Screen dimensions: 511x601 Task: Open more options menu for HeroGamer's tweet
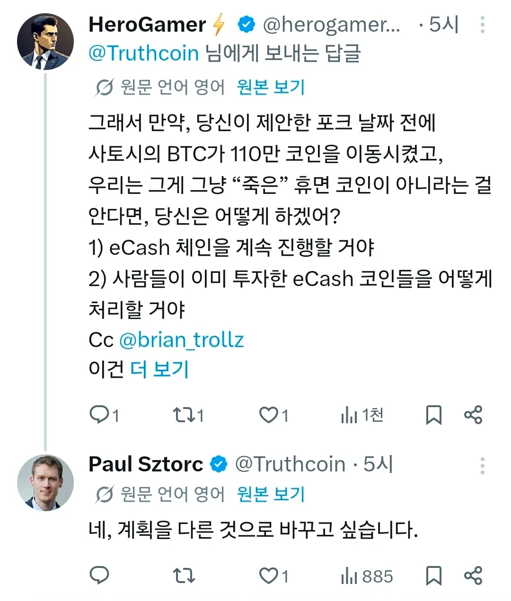[482, 25]
